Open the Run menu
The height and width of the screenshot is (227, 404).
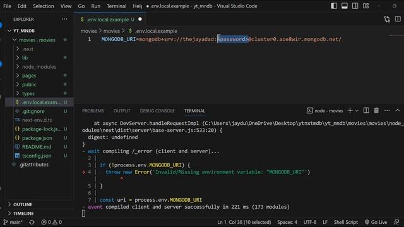pyautogui.click(x=95, y=6)
